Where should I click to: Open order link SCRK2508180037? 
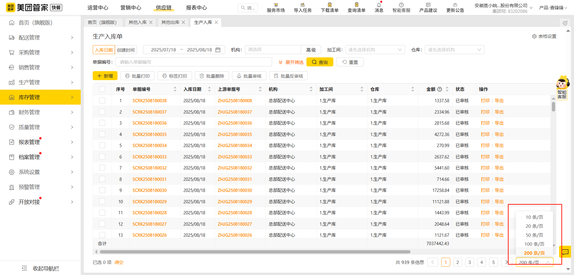[x=149, y=112]
